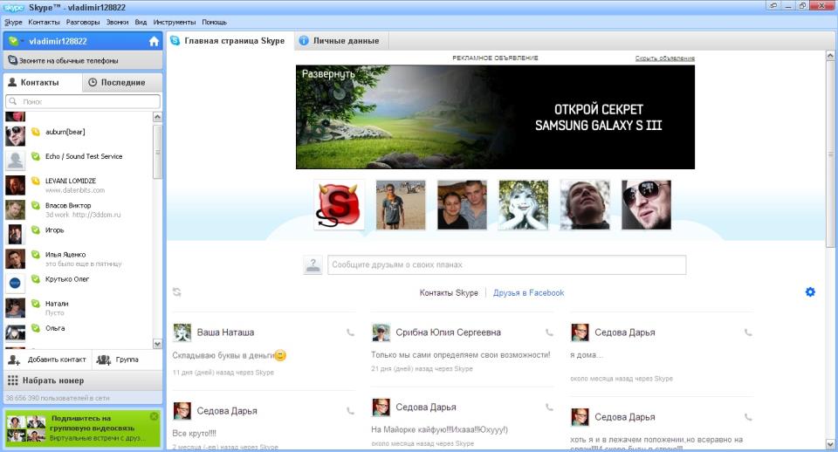Click the man-on-beach contact photo thumbnail
This screenshot has width=838, height=452.
(401, 205)
